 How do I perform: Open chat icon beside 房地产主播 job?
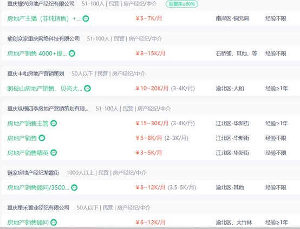point(86,18)
